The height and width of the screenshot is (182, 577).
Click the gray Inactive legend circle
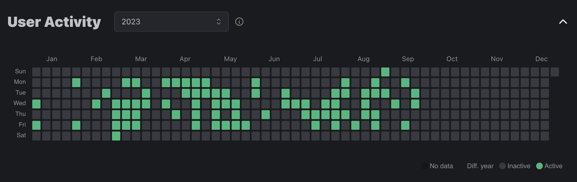(502, 166)
